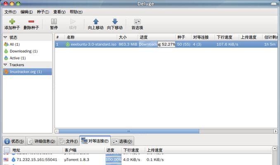This screenshot has height=165, width=280.
Task: Sort torrents by the 对等连接 column header
Action: tap(203, 37)
